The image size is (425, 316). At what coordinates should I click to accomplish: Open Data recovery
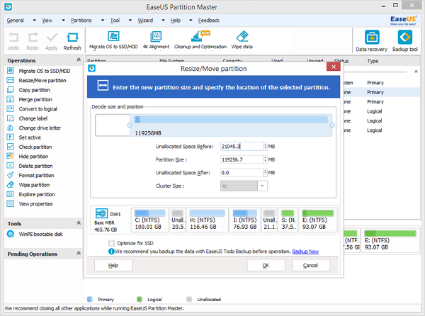click(x=372, y=40)
